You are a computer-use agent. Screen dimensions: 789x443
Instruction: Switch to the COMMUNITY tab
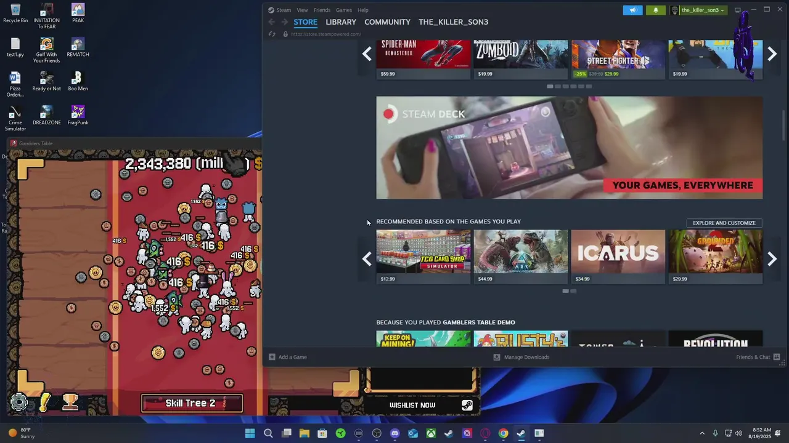[x=387, y=22]
